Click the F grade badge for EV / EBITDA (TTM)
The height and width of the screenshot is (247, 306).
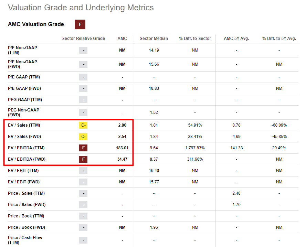83,148
